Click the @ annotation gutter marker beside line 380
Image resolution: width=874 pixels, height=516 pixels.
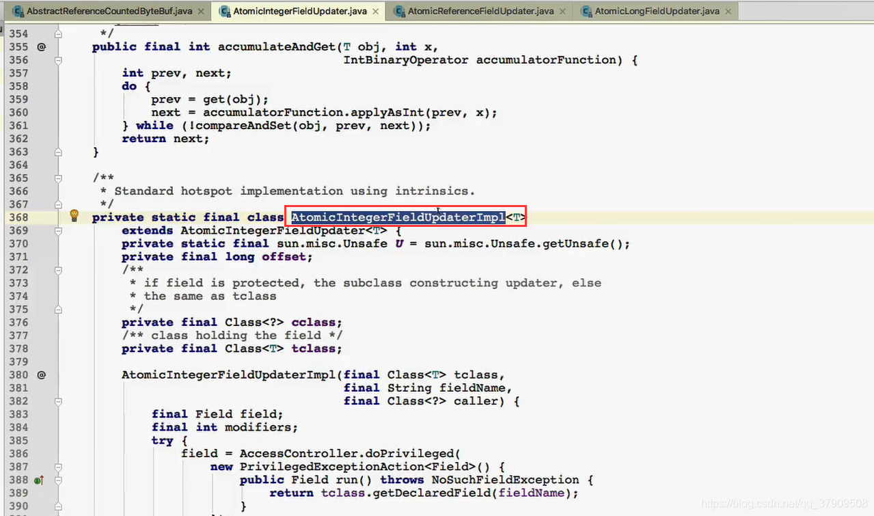pos(41,375)
